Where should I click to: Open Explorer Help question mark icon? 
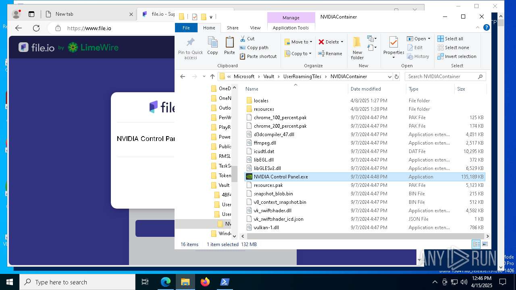pos(487,28)
